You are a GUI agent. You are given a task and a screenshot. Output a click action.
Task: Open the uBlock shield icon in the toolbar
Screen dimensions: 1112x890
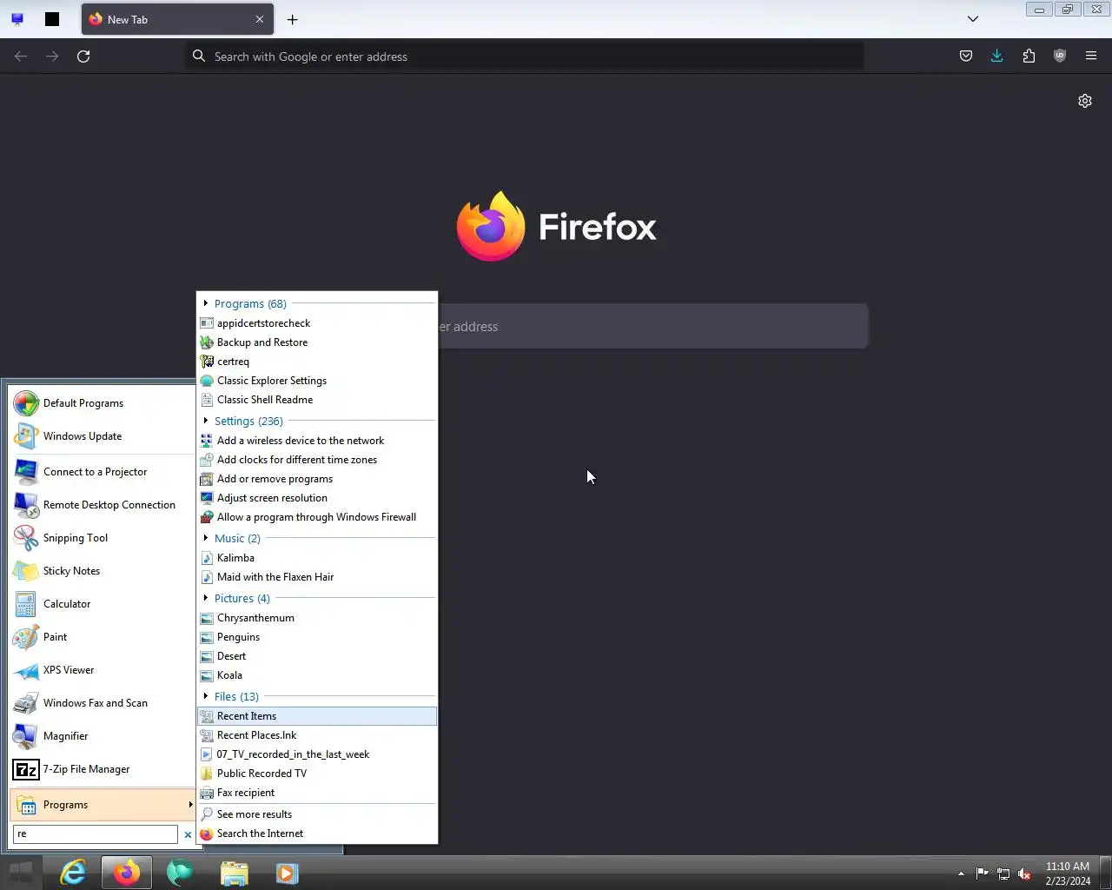[1060, 56]
